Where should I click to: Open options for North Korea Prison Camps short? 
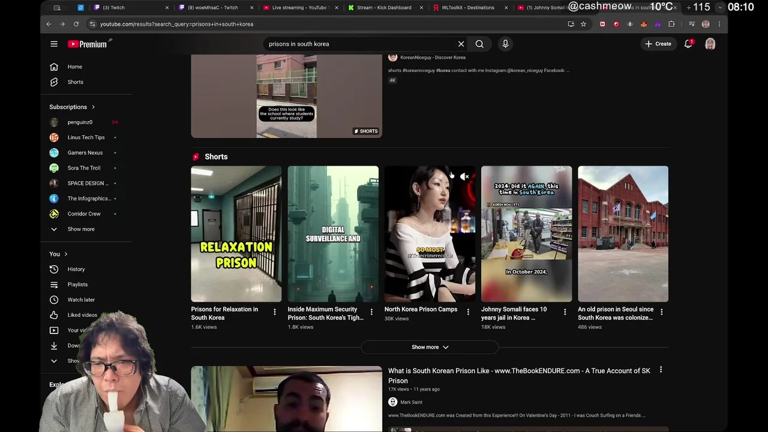click(x=468, y=312)
